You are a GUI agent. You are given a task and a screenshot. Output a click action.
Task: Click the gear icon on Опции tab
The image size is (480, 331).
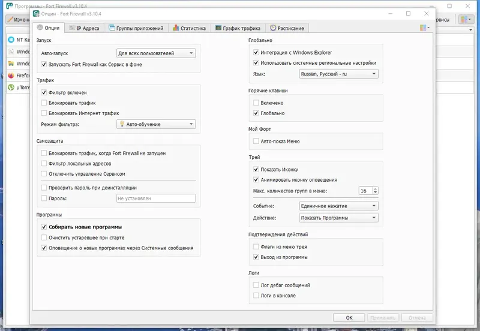(40, 28)
